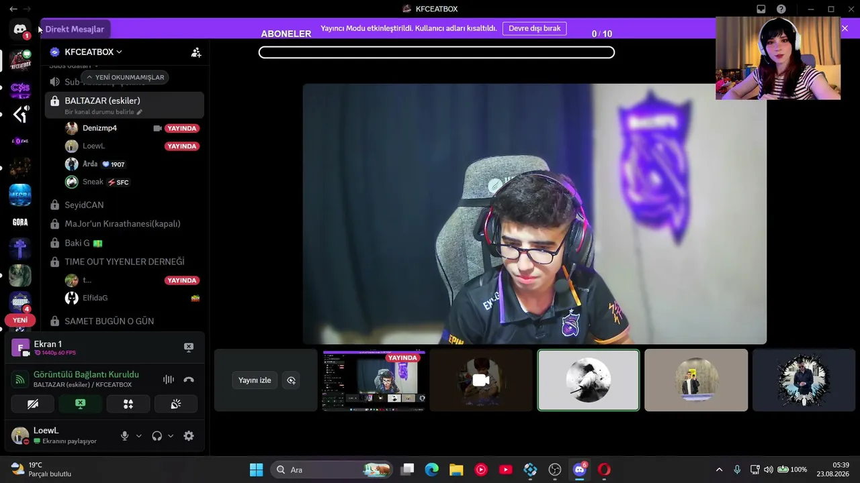Open Opera browser from the taskbar

tap(604, 470)
